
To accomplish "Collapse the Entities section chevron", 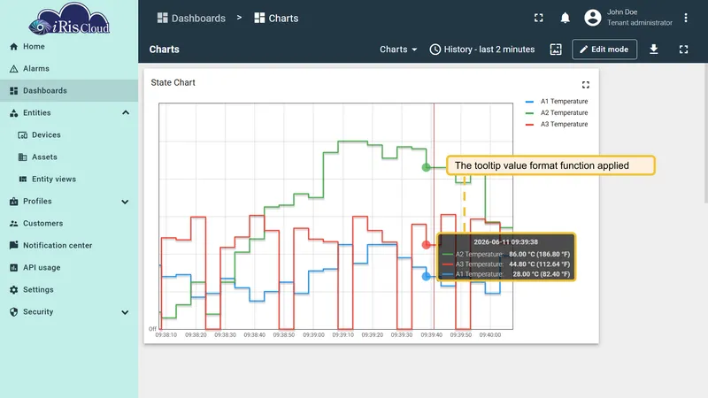I will point(126,113).
